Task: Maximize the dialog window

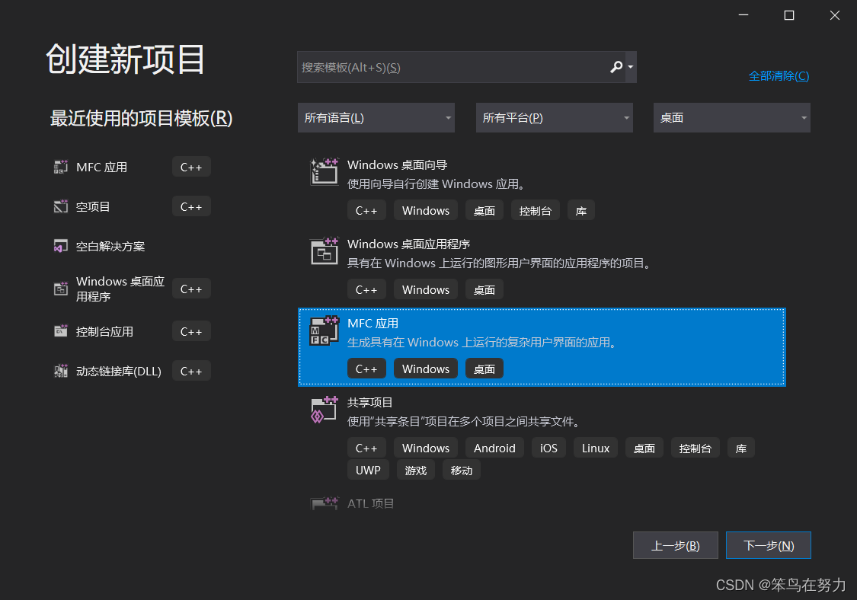Action: 788,15
